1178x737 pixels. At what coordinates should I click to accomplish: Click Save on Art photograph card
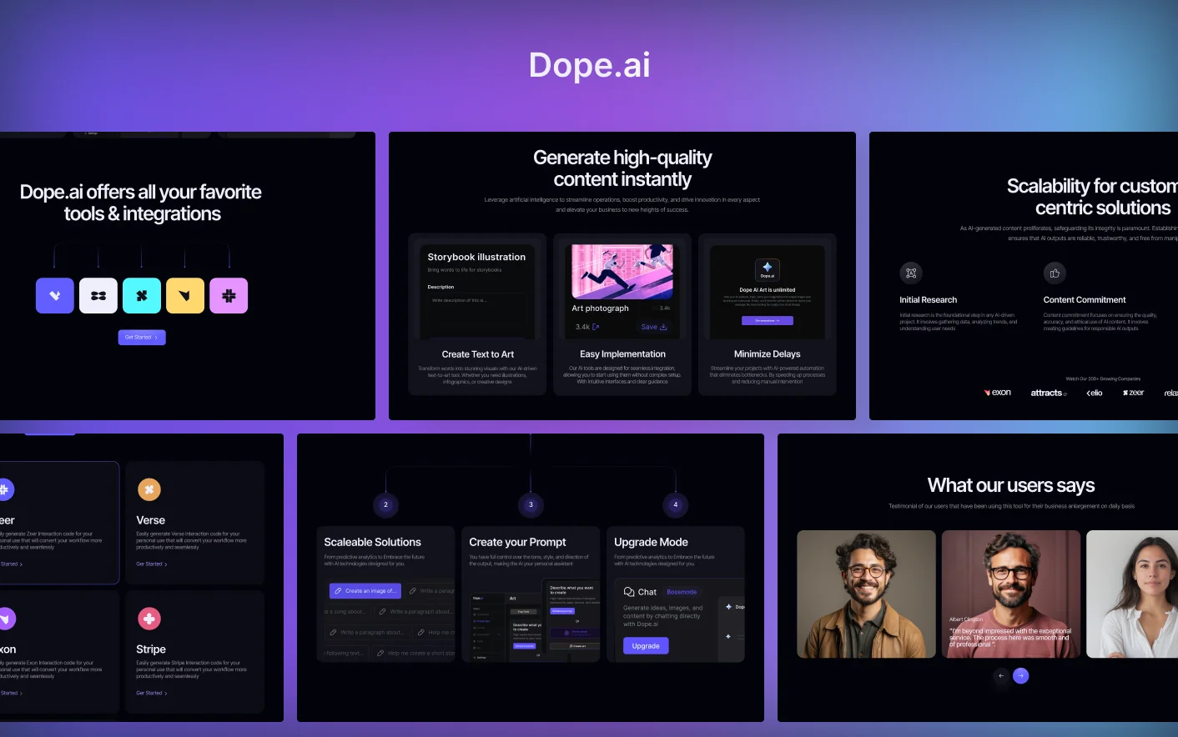654,327
